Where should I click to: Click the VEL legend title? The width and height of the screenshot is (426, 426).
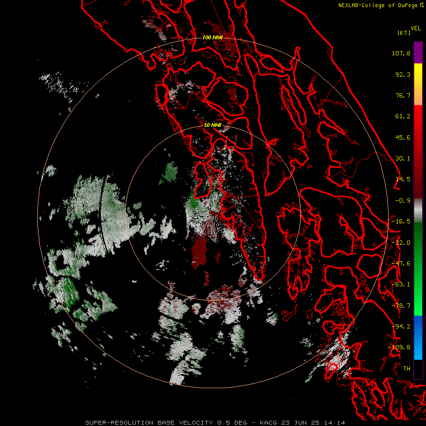tap(416, 28)
